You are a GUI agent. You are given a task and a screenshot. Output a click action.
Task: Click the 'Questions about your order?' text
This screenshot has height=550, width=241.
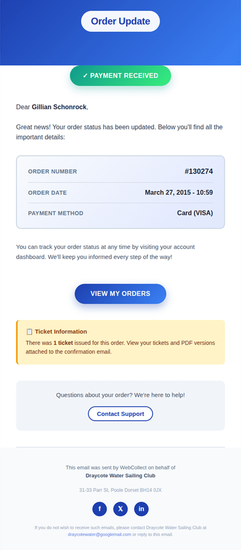(x=120, y=395)
